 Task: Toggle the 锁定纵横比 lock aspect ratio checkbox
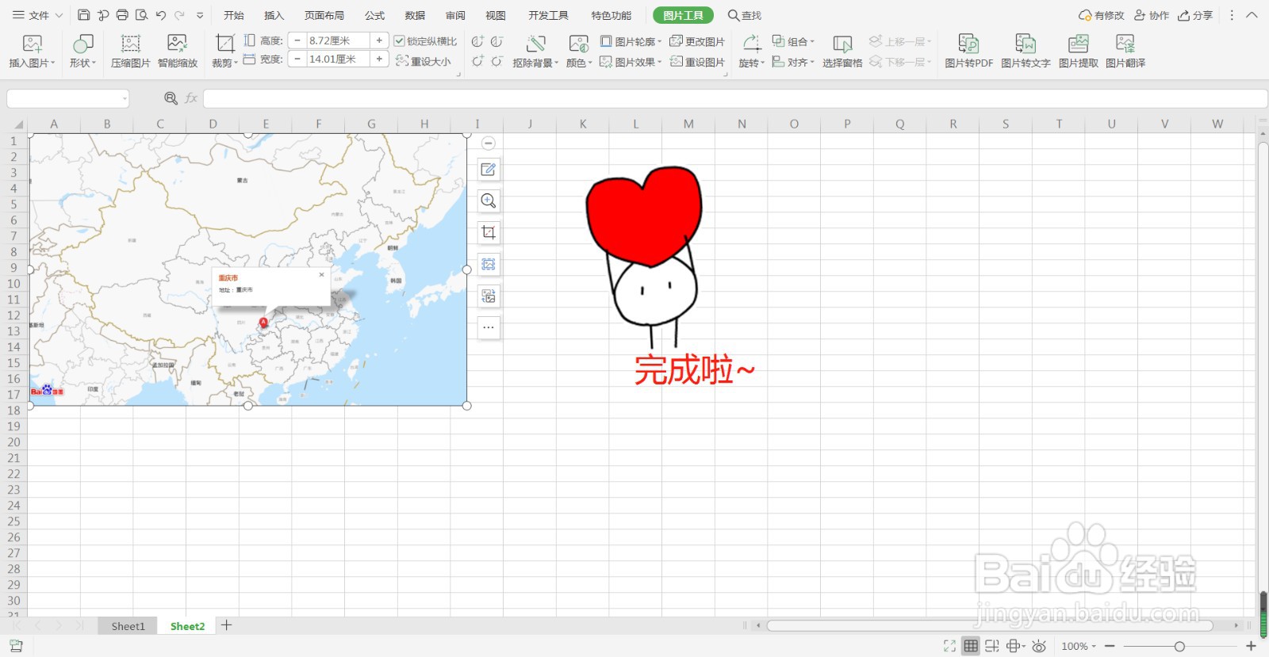[x=399, y=41]
